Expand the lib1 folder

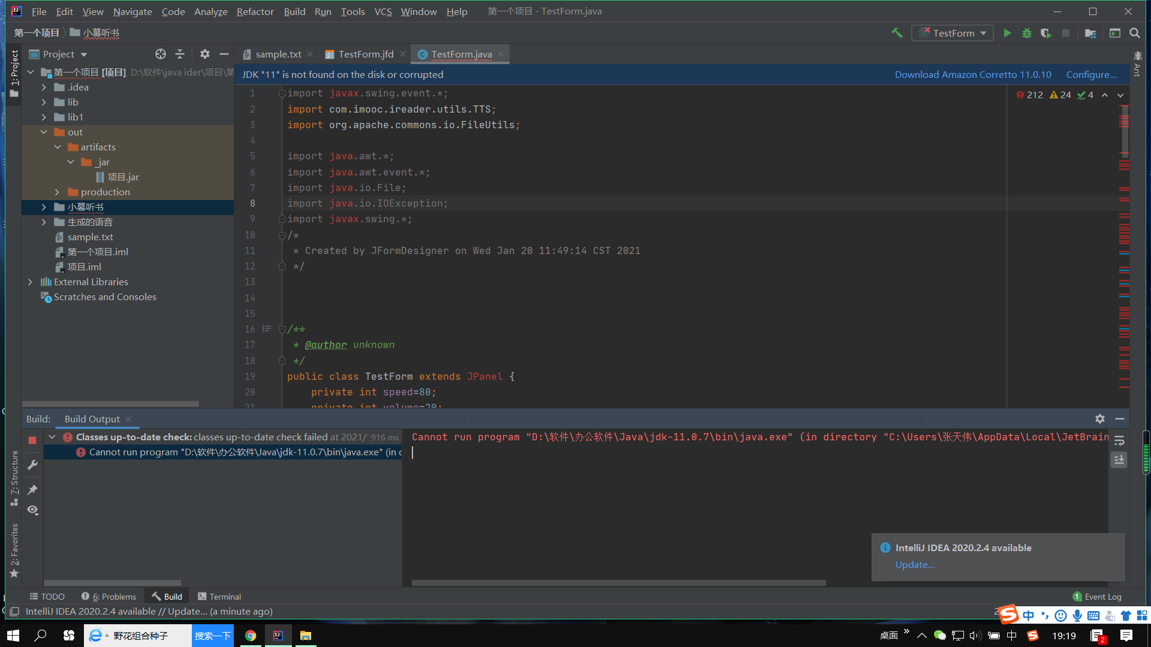click(x=44, y=117)
